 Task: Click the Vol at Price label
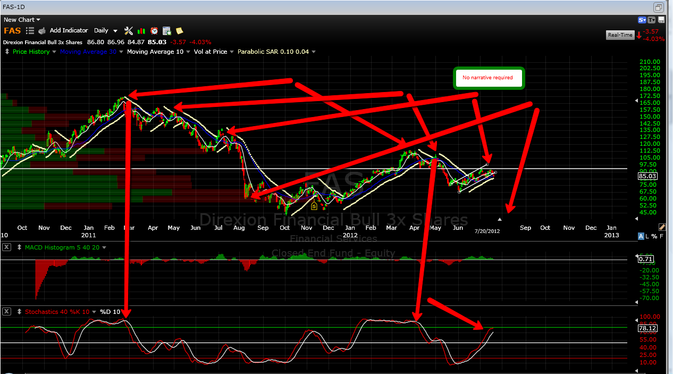tap(211, 52)
